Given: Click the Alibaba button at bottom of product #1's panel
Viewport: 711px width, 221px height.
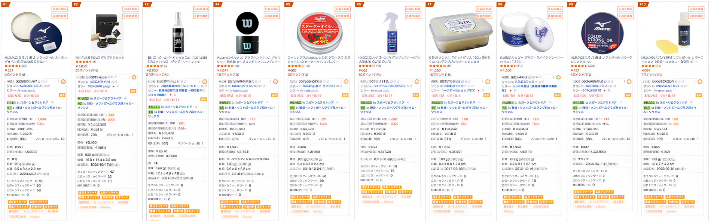Looking at the screenshot, I should click(x=34, y=217).
